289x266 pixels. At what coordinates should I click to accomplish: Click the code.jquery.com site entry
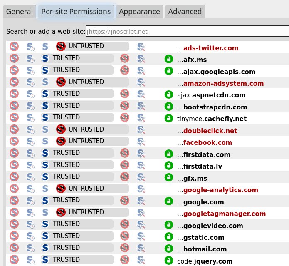(205, 261)
